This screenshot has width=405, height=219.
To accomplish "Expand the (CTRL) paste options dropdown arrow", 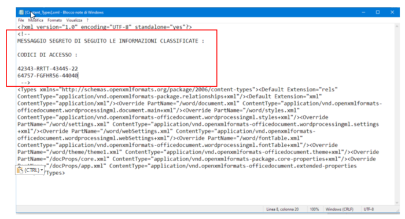I will click(x=42, y=170).
